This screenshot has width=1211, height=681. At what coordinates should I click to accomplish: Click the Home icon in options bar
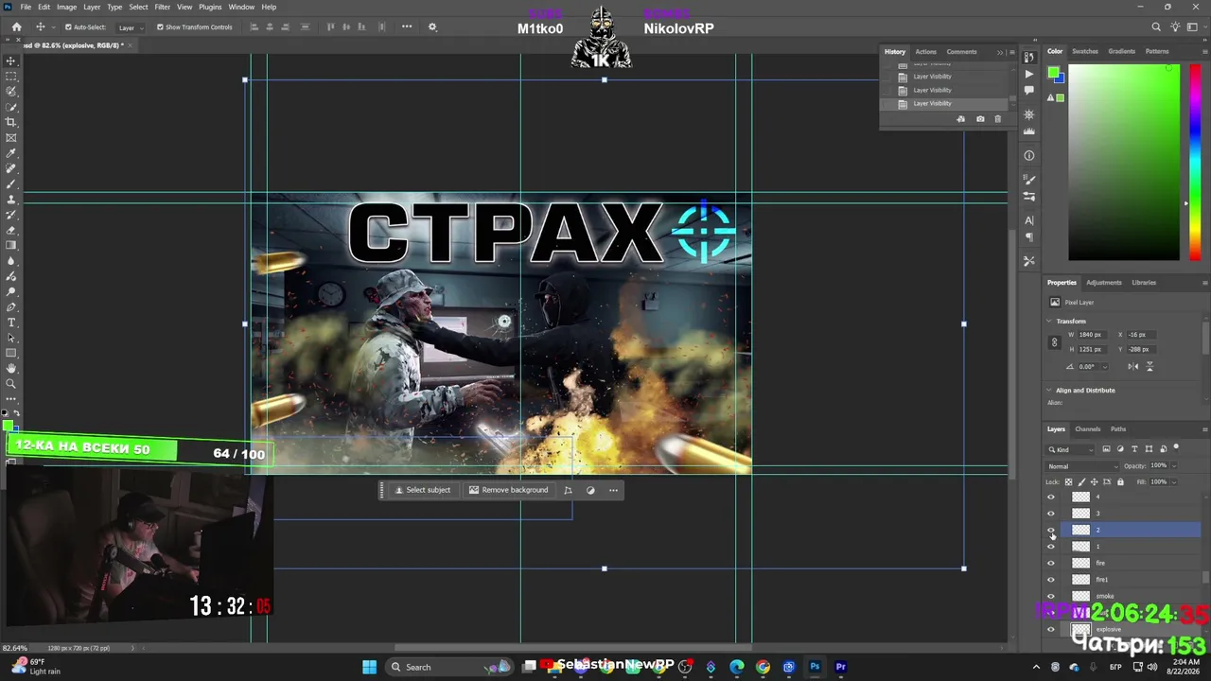pos(16,27)
